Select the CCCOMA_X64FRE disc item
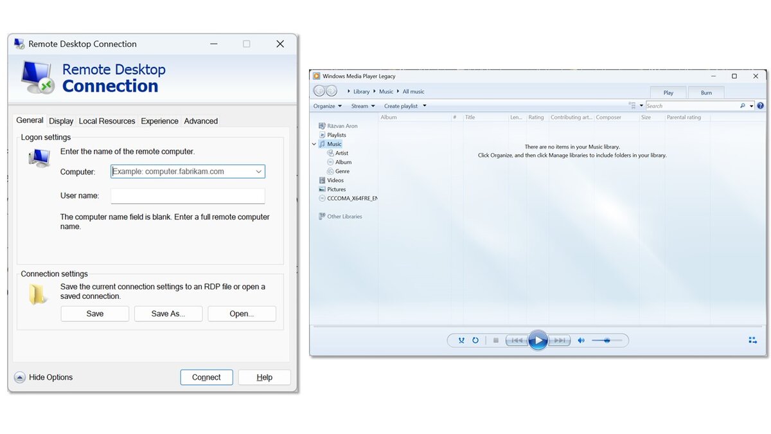This screenshot has width=771, height=434. [x=348, y=198]
